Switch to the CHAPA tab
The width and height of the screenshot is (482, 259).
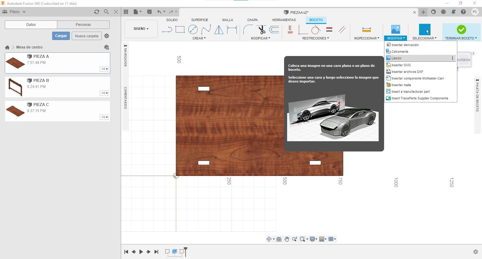tap(252, 20)
